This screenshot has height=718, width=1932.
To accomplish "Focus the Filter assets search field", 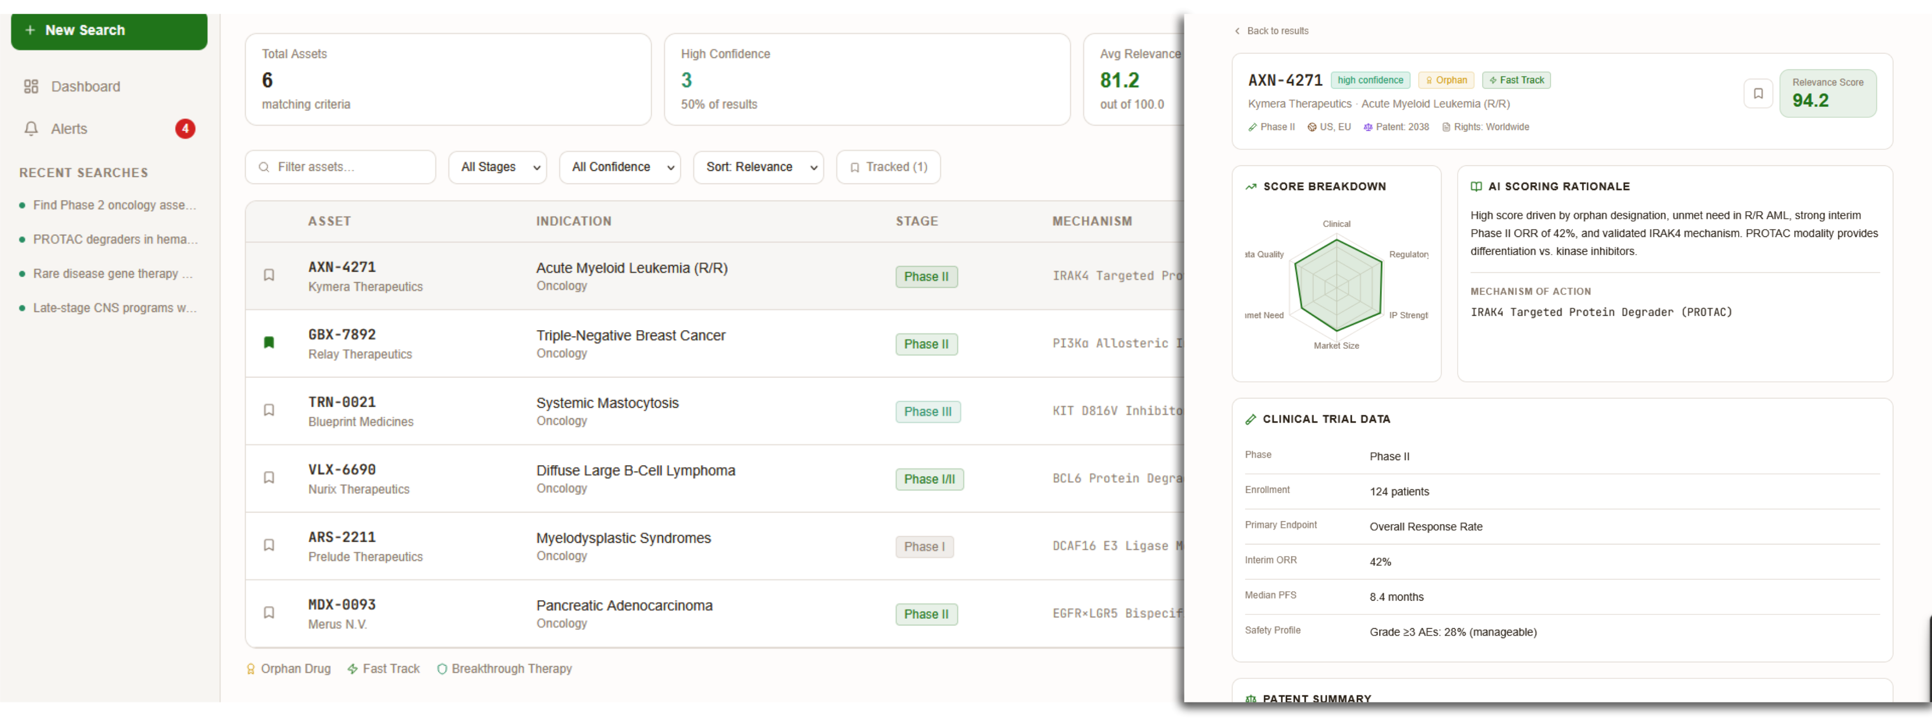I will click(x=340, y=168).
